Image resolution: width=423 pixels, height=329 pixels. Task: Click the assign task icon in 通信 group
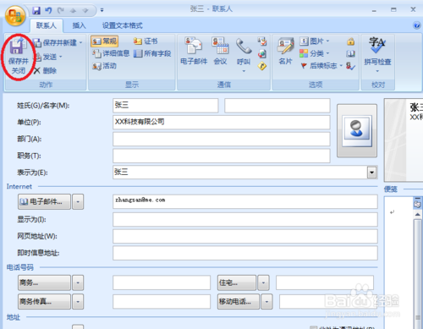click(262, 41)
